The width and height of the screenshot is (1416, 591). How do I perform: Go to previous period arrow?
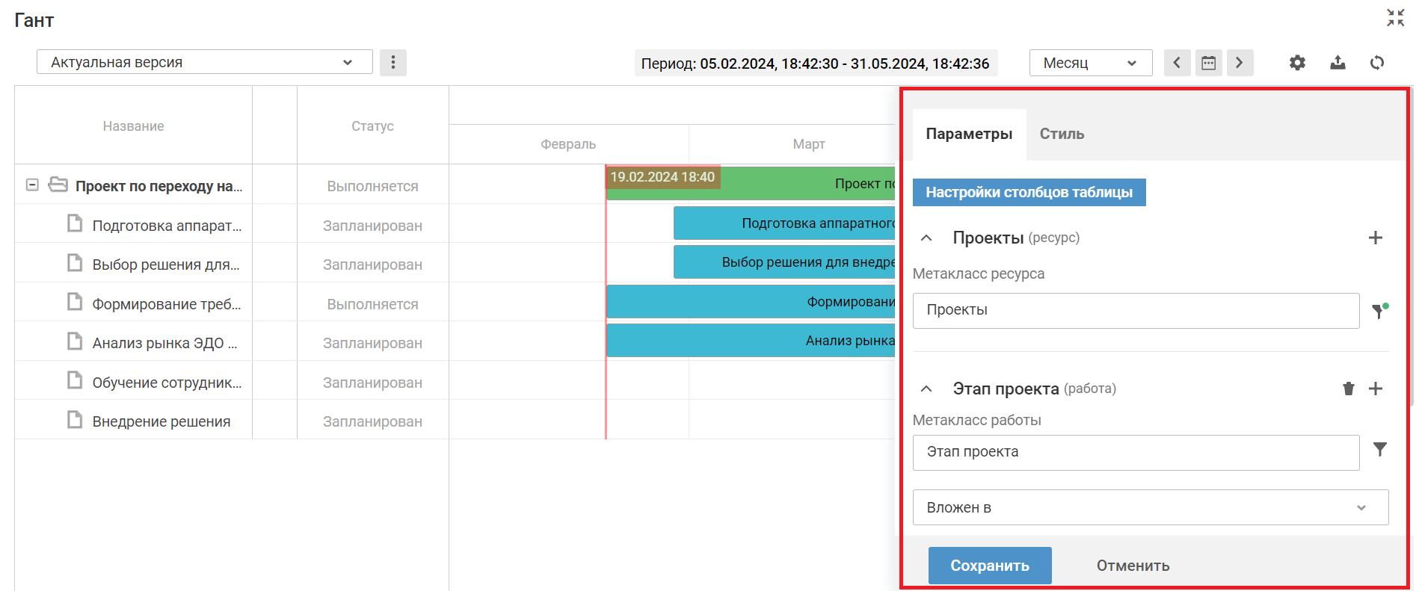(1177, 63)
